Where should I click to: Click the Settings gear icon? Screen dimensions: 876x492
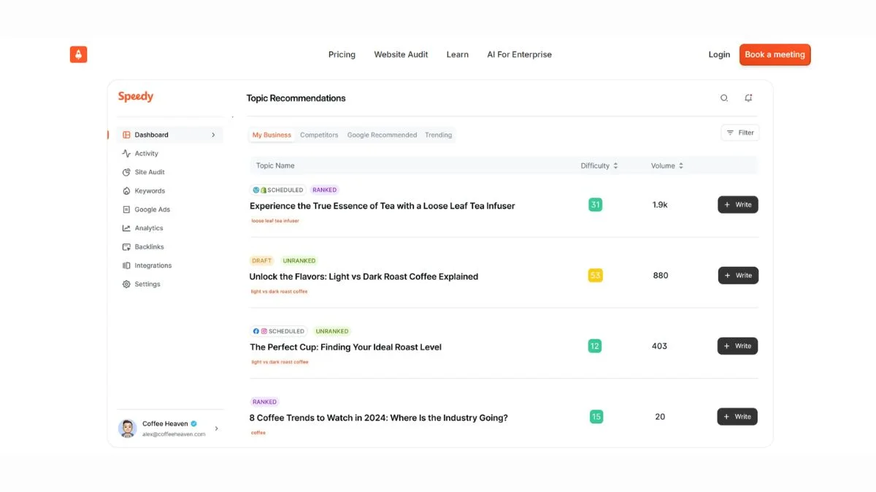[x=126, y=284]
